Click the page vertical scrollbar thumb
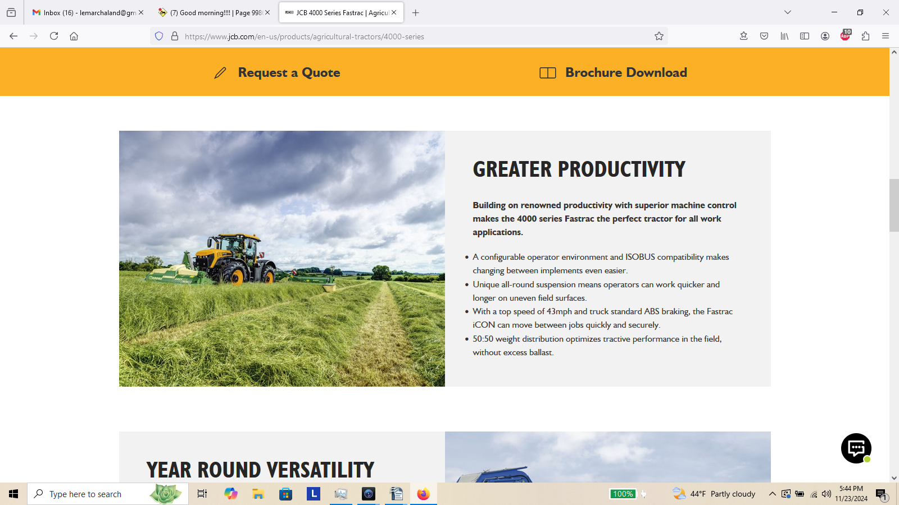The height and width of the screenshot is (505, 899). [894, 205]
